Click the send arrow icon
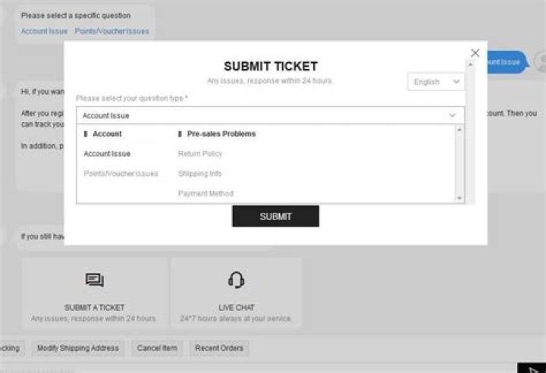The image size is (546, 373). pyautogui.click(x=533, y=369)
